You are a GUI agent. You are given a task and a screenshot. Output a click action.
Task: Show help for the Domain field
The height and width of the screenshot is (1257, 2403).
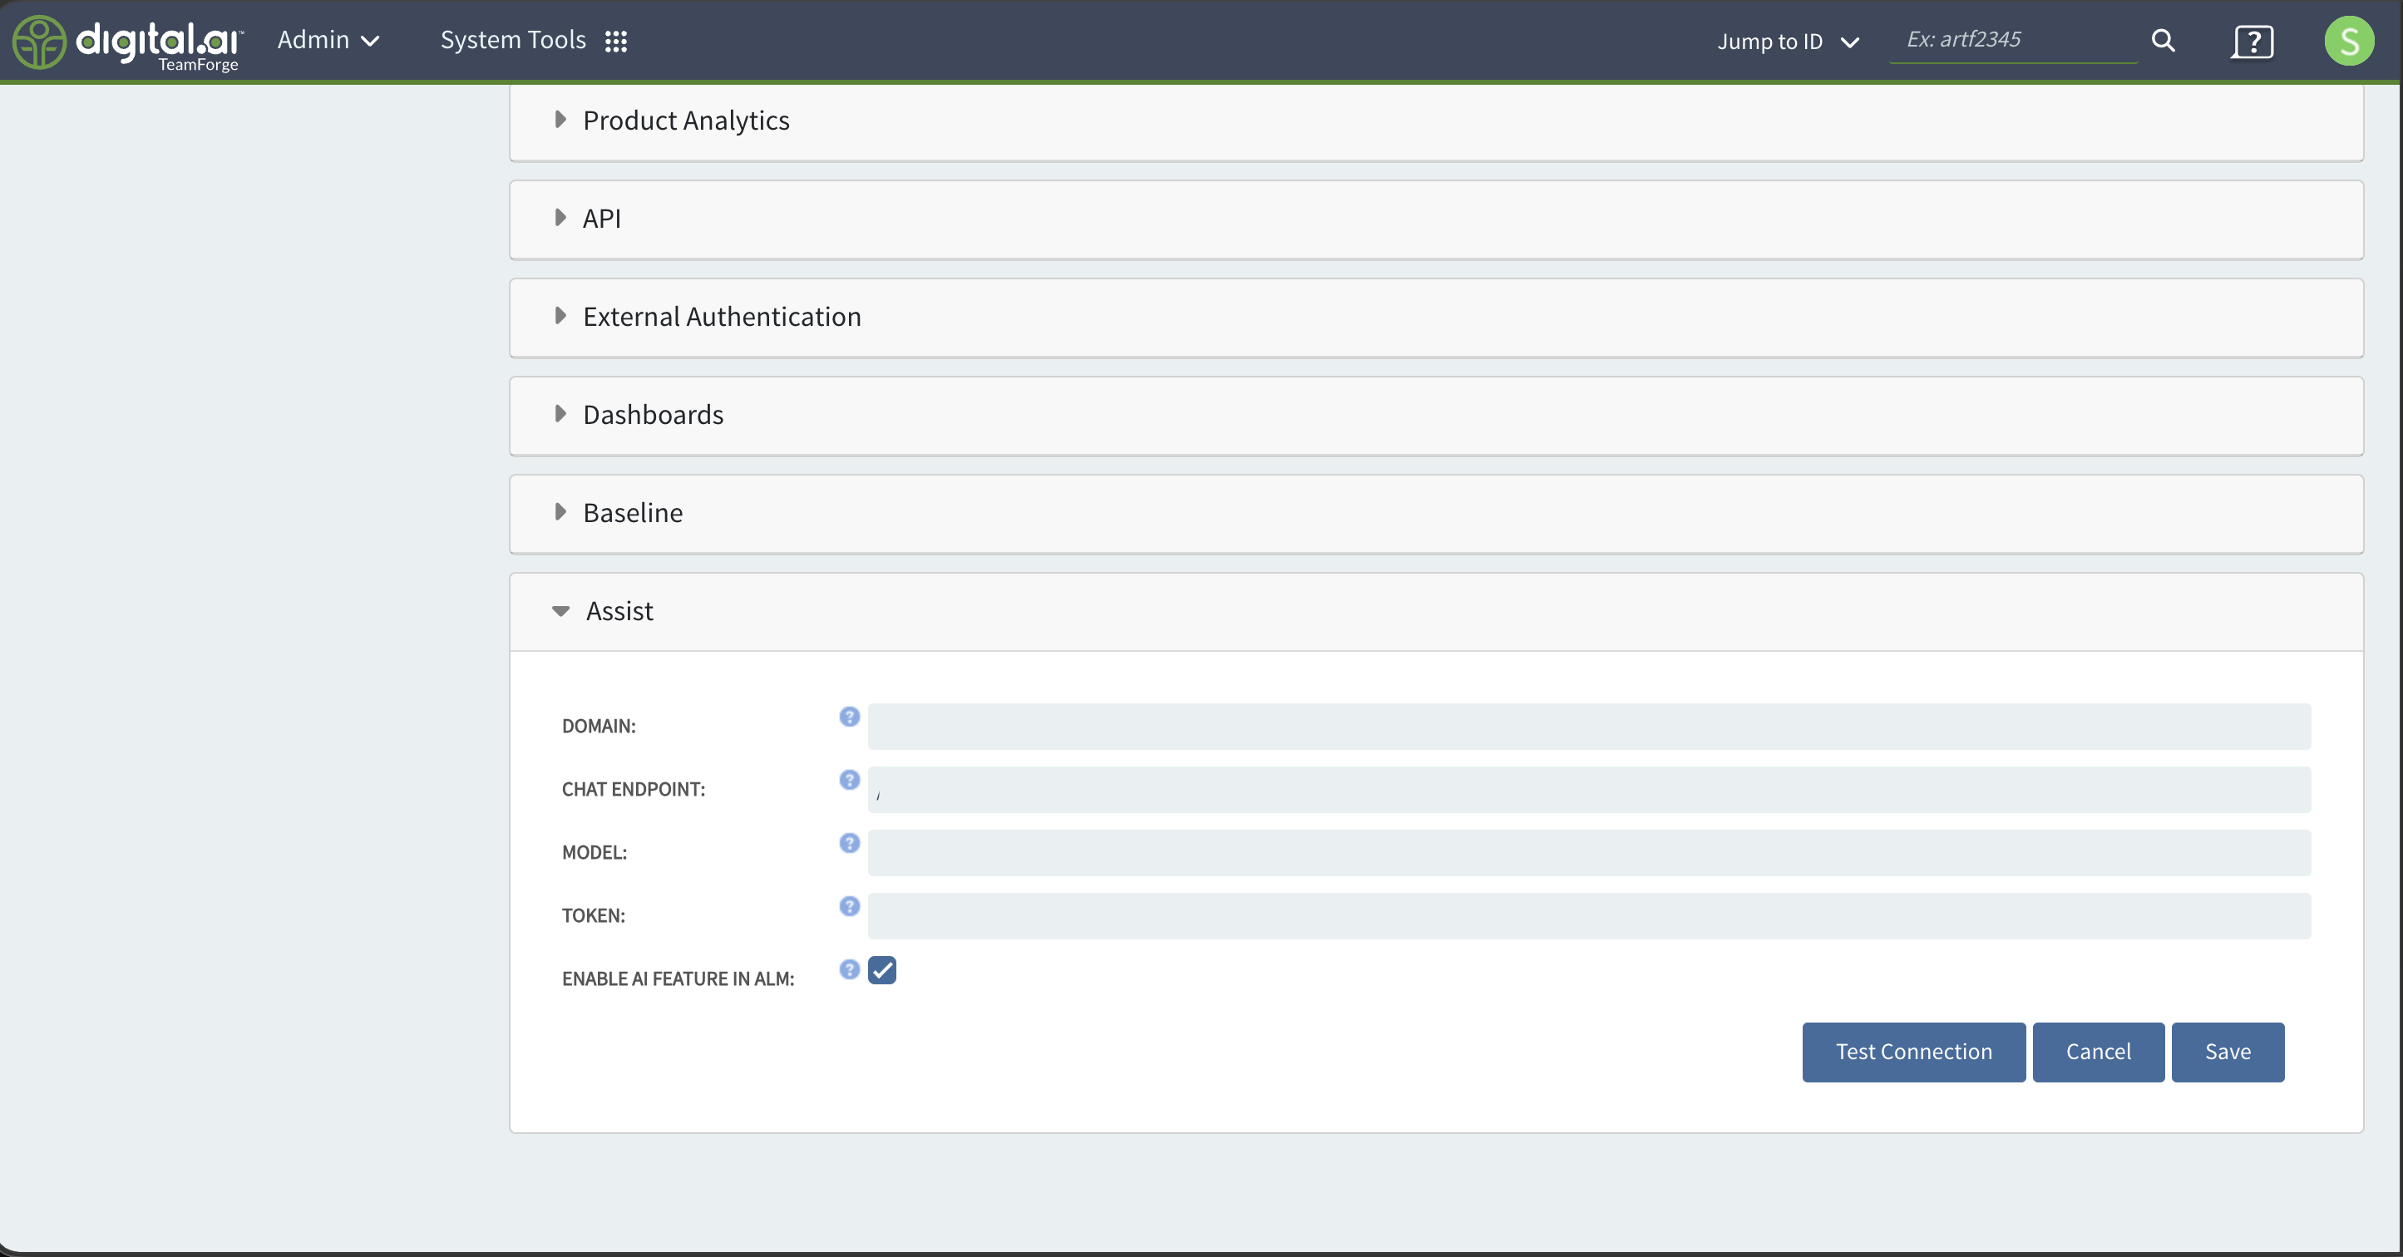(849, 716)
